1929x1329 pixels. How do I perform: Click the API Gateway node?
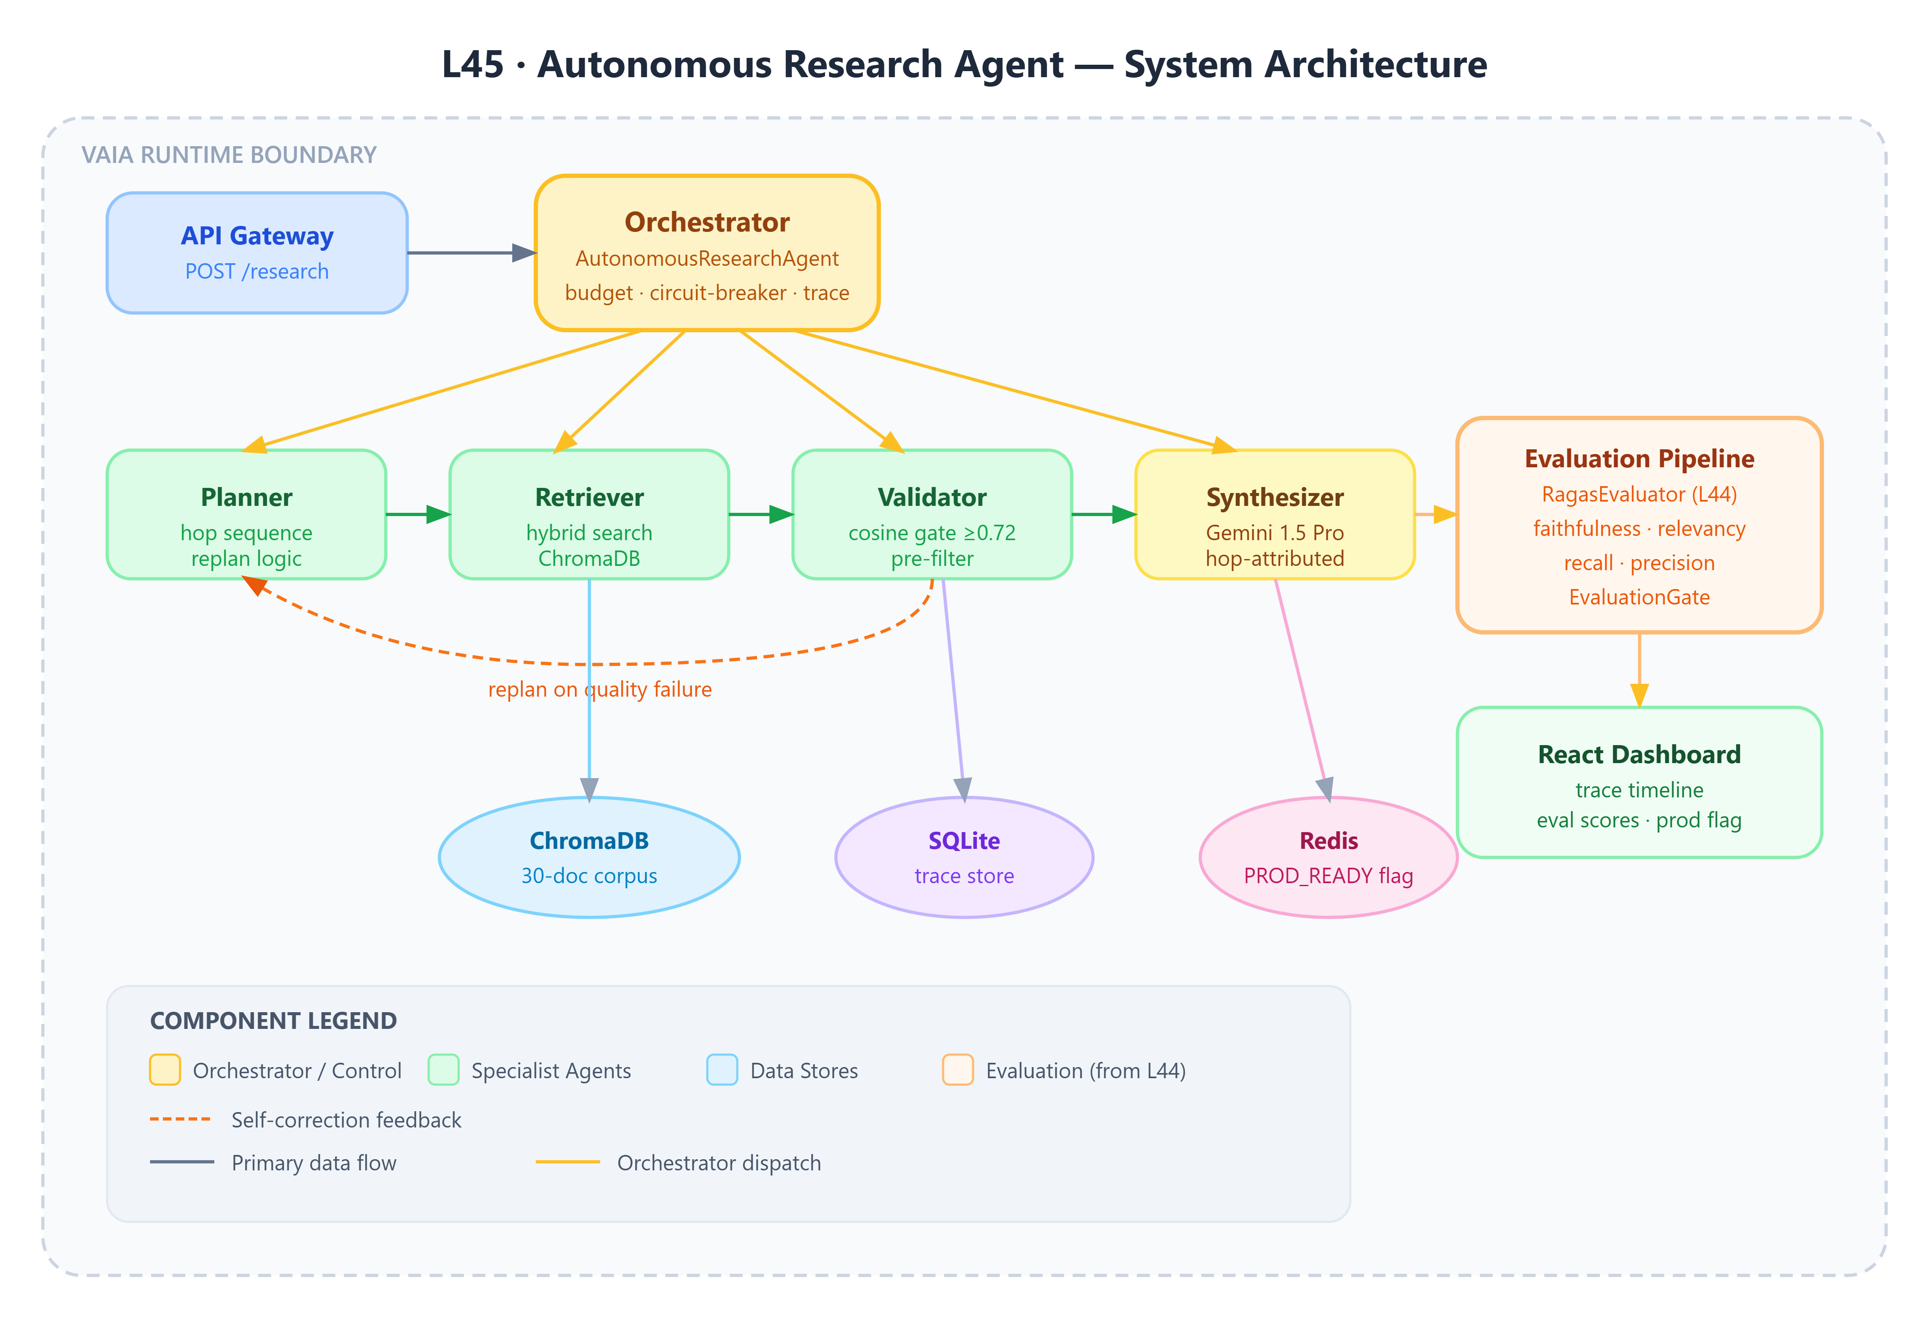[x=256, y=253]
